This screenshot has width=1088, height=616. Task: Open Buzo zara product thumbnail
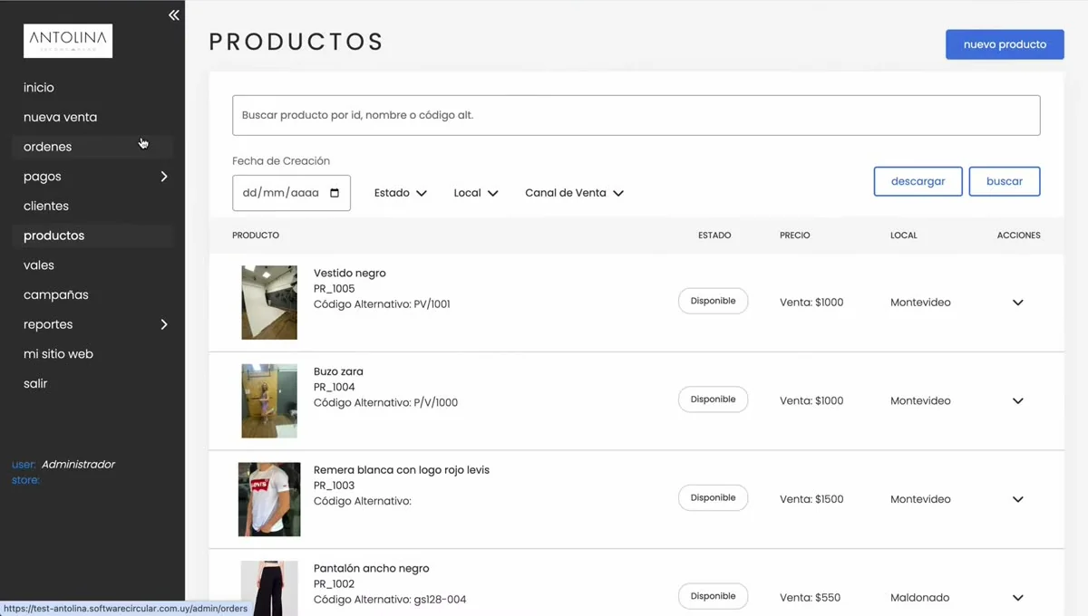[269, 401]
